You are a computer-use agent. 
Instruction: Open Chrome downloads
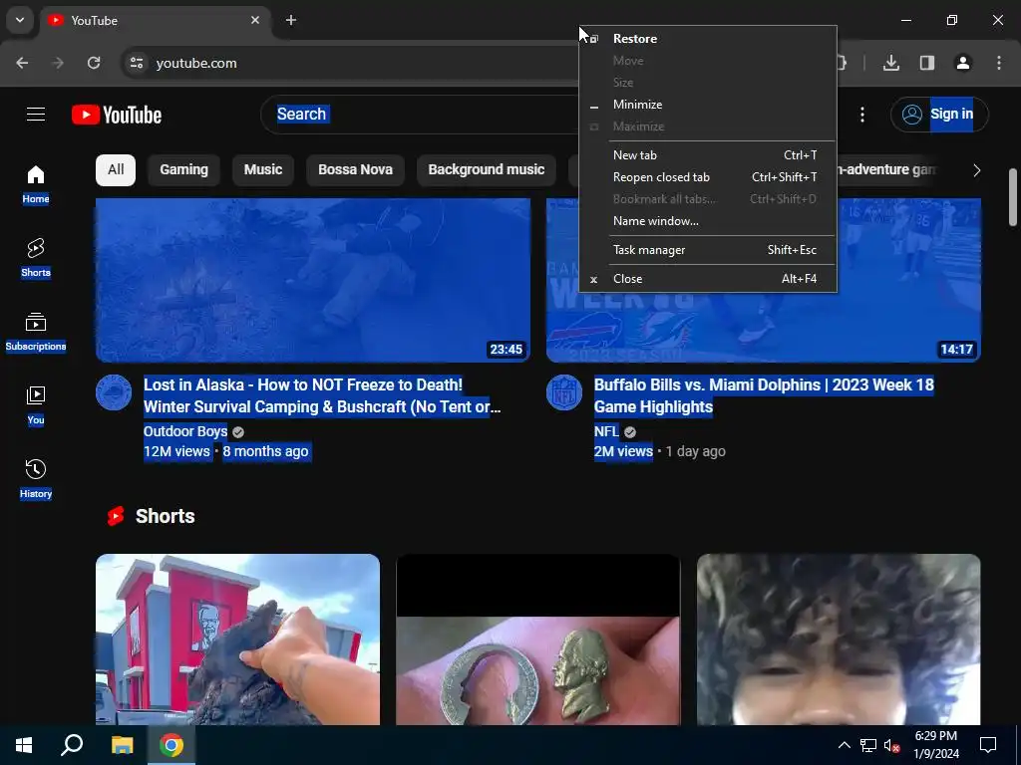pyautogui.click(x=891, y=63)
